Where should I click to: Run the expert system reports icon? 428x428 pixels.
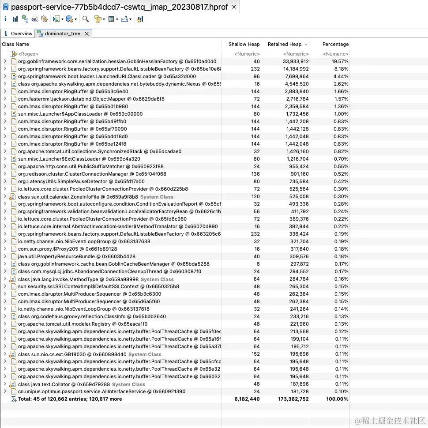click(56, 19)
